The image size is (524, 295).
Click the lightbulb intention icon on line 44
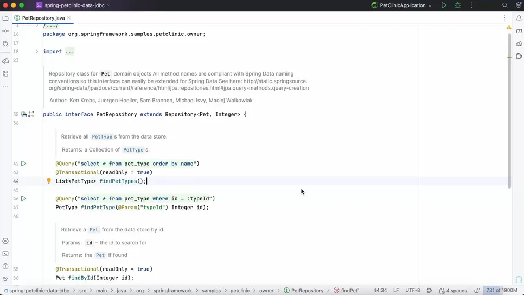pyautogui.click(x=49, y=181)
